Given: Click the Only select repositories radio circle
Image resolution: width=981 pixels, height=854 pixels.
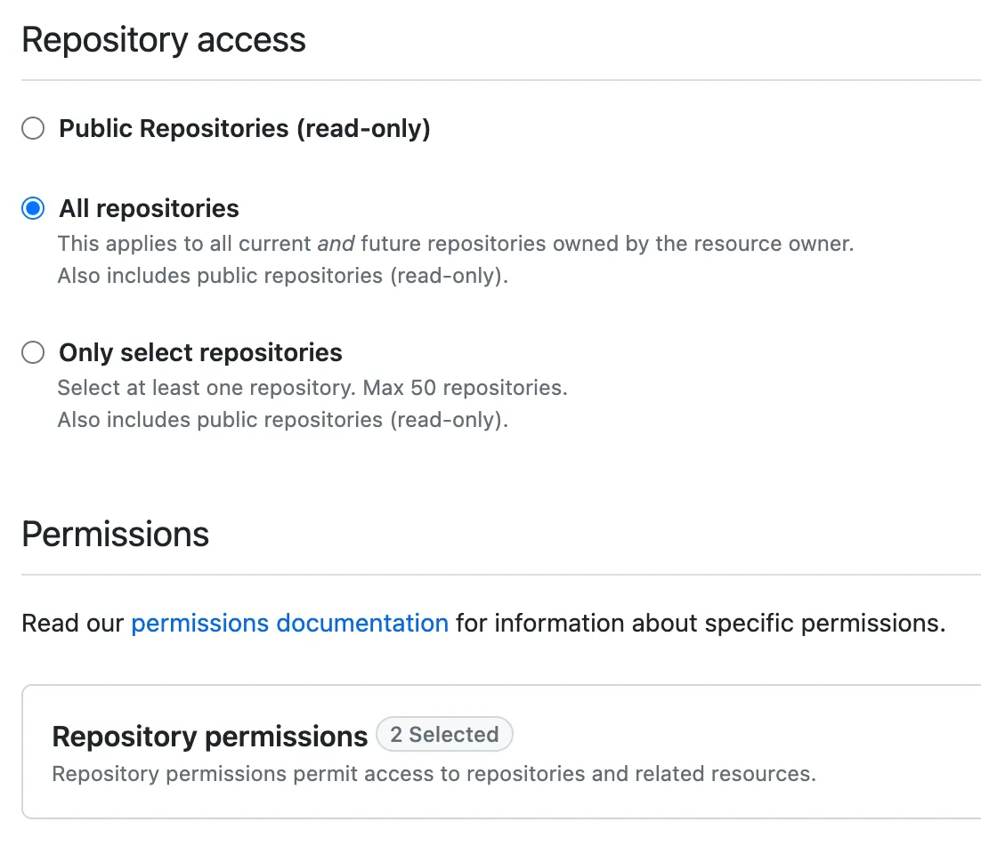Looking at the screenshot, I should 32,352.
